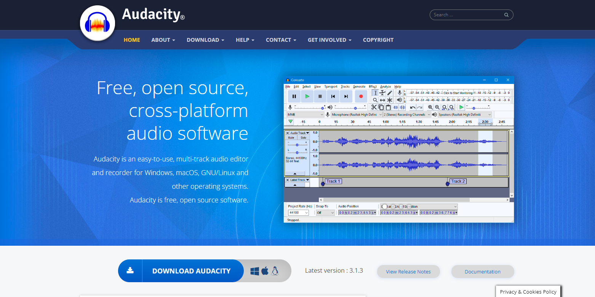The width and height of the screenshot is (595, 297).
Task: Toggle Mute on the Audio Track
Action: click(291, 137)
